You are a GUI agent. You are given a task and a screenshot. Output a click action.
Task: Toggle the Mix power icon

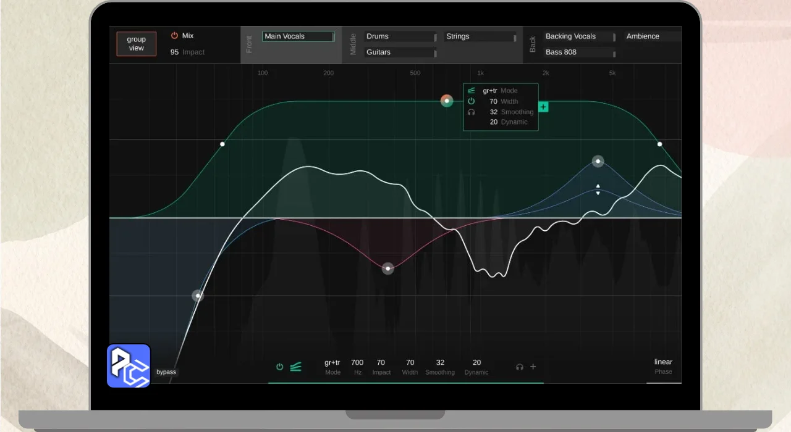(174, 36)
